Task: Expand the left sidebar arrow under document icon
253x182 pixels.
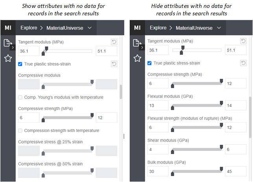Action: [12, 47]
